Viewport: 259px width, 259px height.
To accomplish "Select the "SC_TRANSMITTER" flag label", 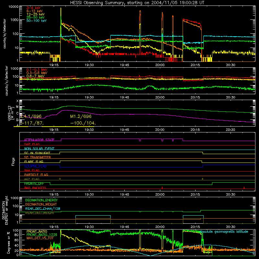I will coord(38,157).
